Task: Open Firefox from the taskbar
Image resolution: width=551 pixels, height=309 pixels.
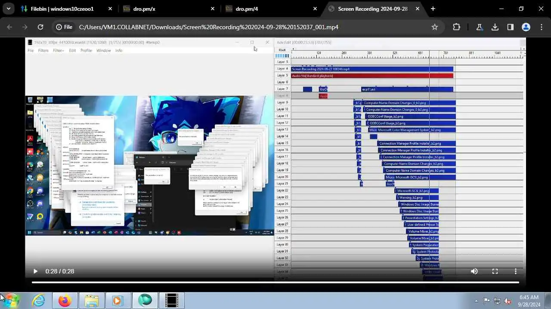Action: (x=65, y=300)
